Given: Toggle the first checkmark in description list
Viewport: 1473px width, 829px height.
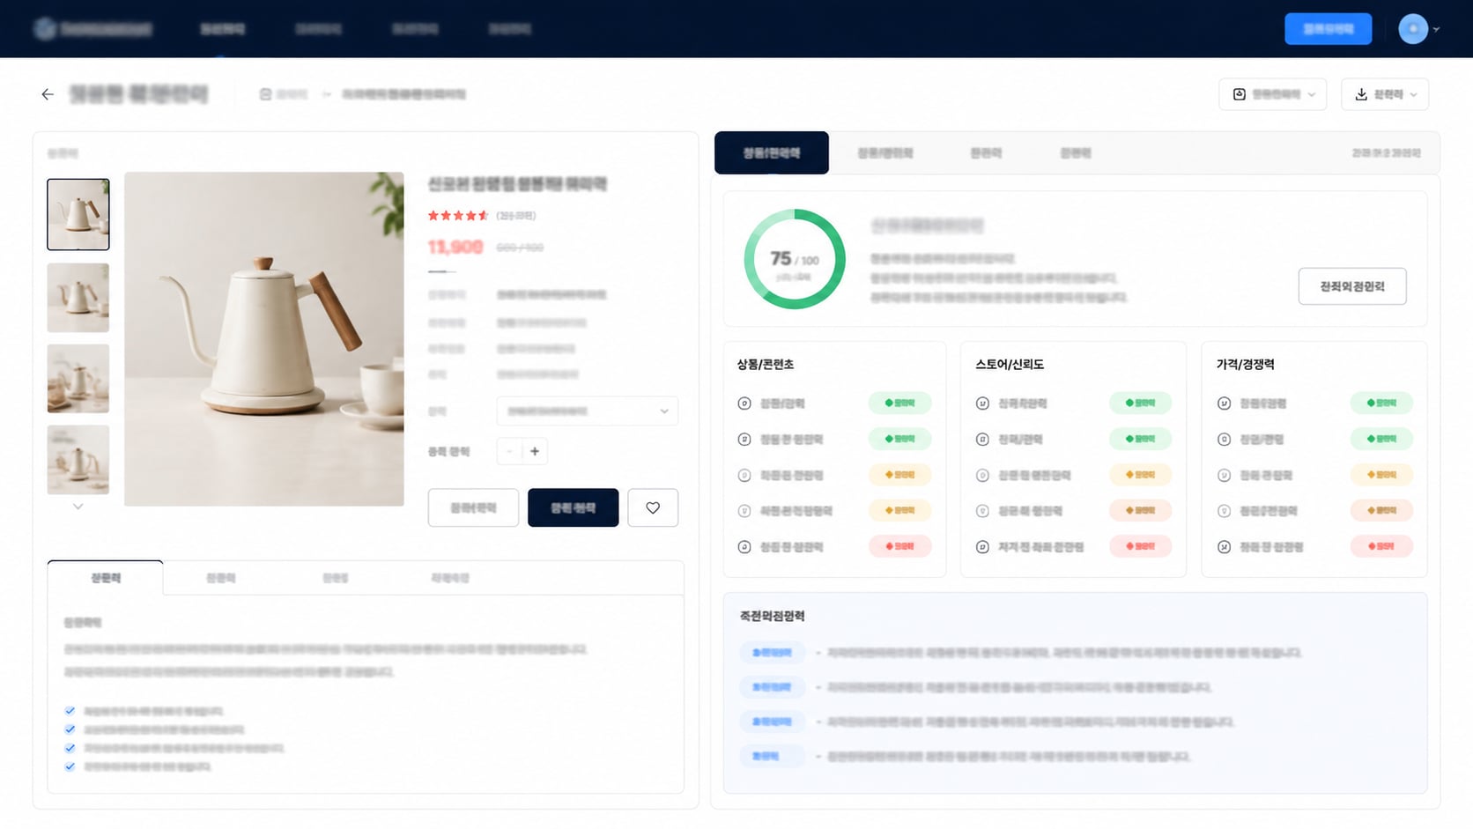Looking at the screenshot, I should pos(70,710).
